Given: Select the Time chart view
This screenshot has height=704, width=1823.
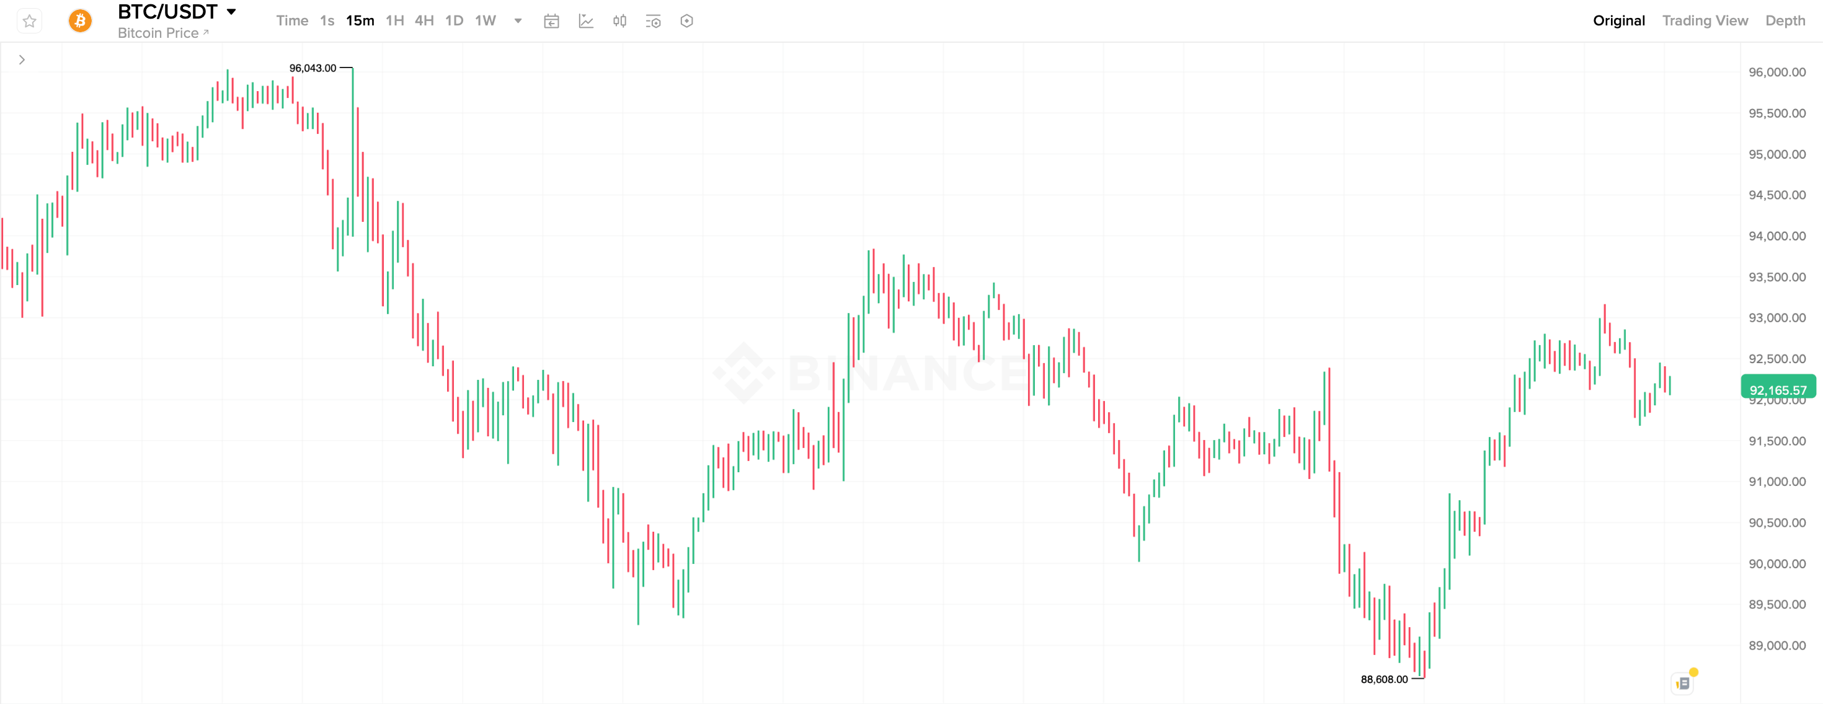Looking at the screenshot, I should 291,20.
